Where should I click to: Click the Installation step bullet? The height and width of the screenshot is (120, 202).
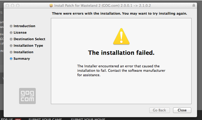click(11, 52)
